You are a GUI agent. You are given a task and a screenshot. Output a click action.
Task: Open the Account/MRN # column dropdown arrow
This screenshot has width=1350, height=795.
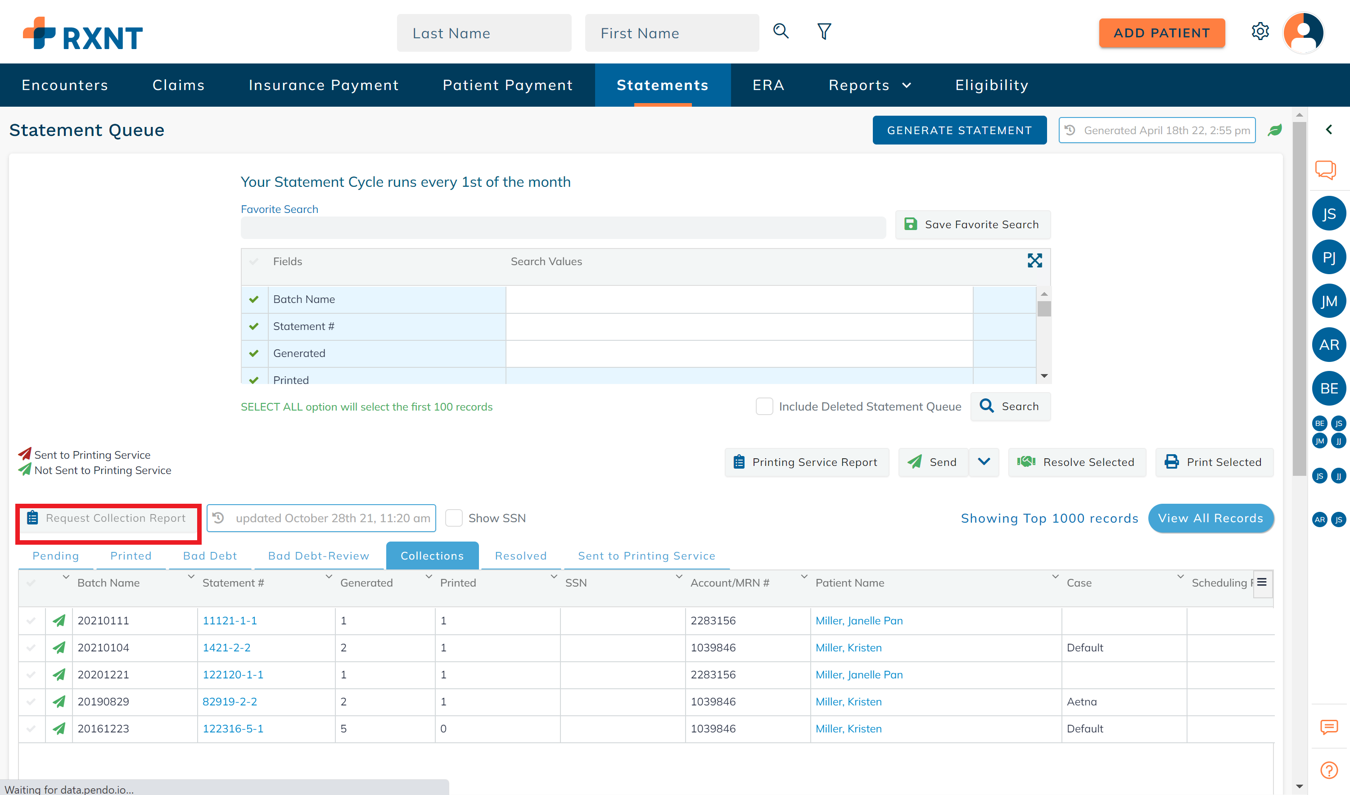click(x=804, y=576)
